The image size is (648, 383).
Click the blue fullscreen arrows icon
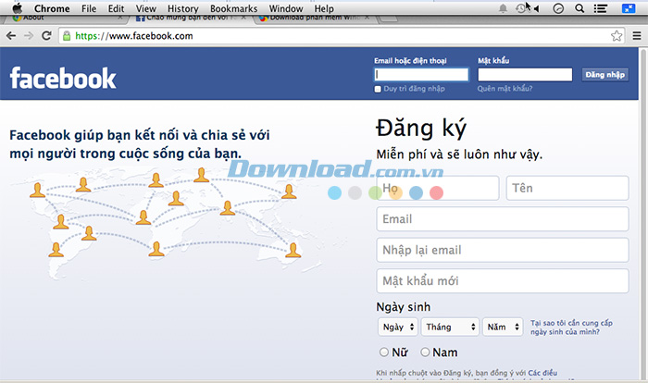point(629,8)
